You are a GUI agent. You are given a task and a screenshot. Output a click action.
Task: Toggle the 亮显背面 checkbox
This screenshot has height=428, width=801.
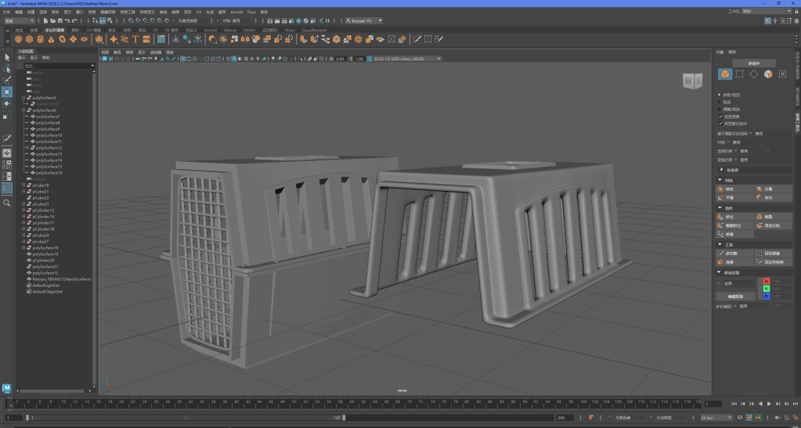[720, 117]
